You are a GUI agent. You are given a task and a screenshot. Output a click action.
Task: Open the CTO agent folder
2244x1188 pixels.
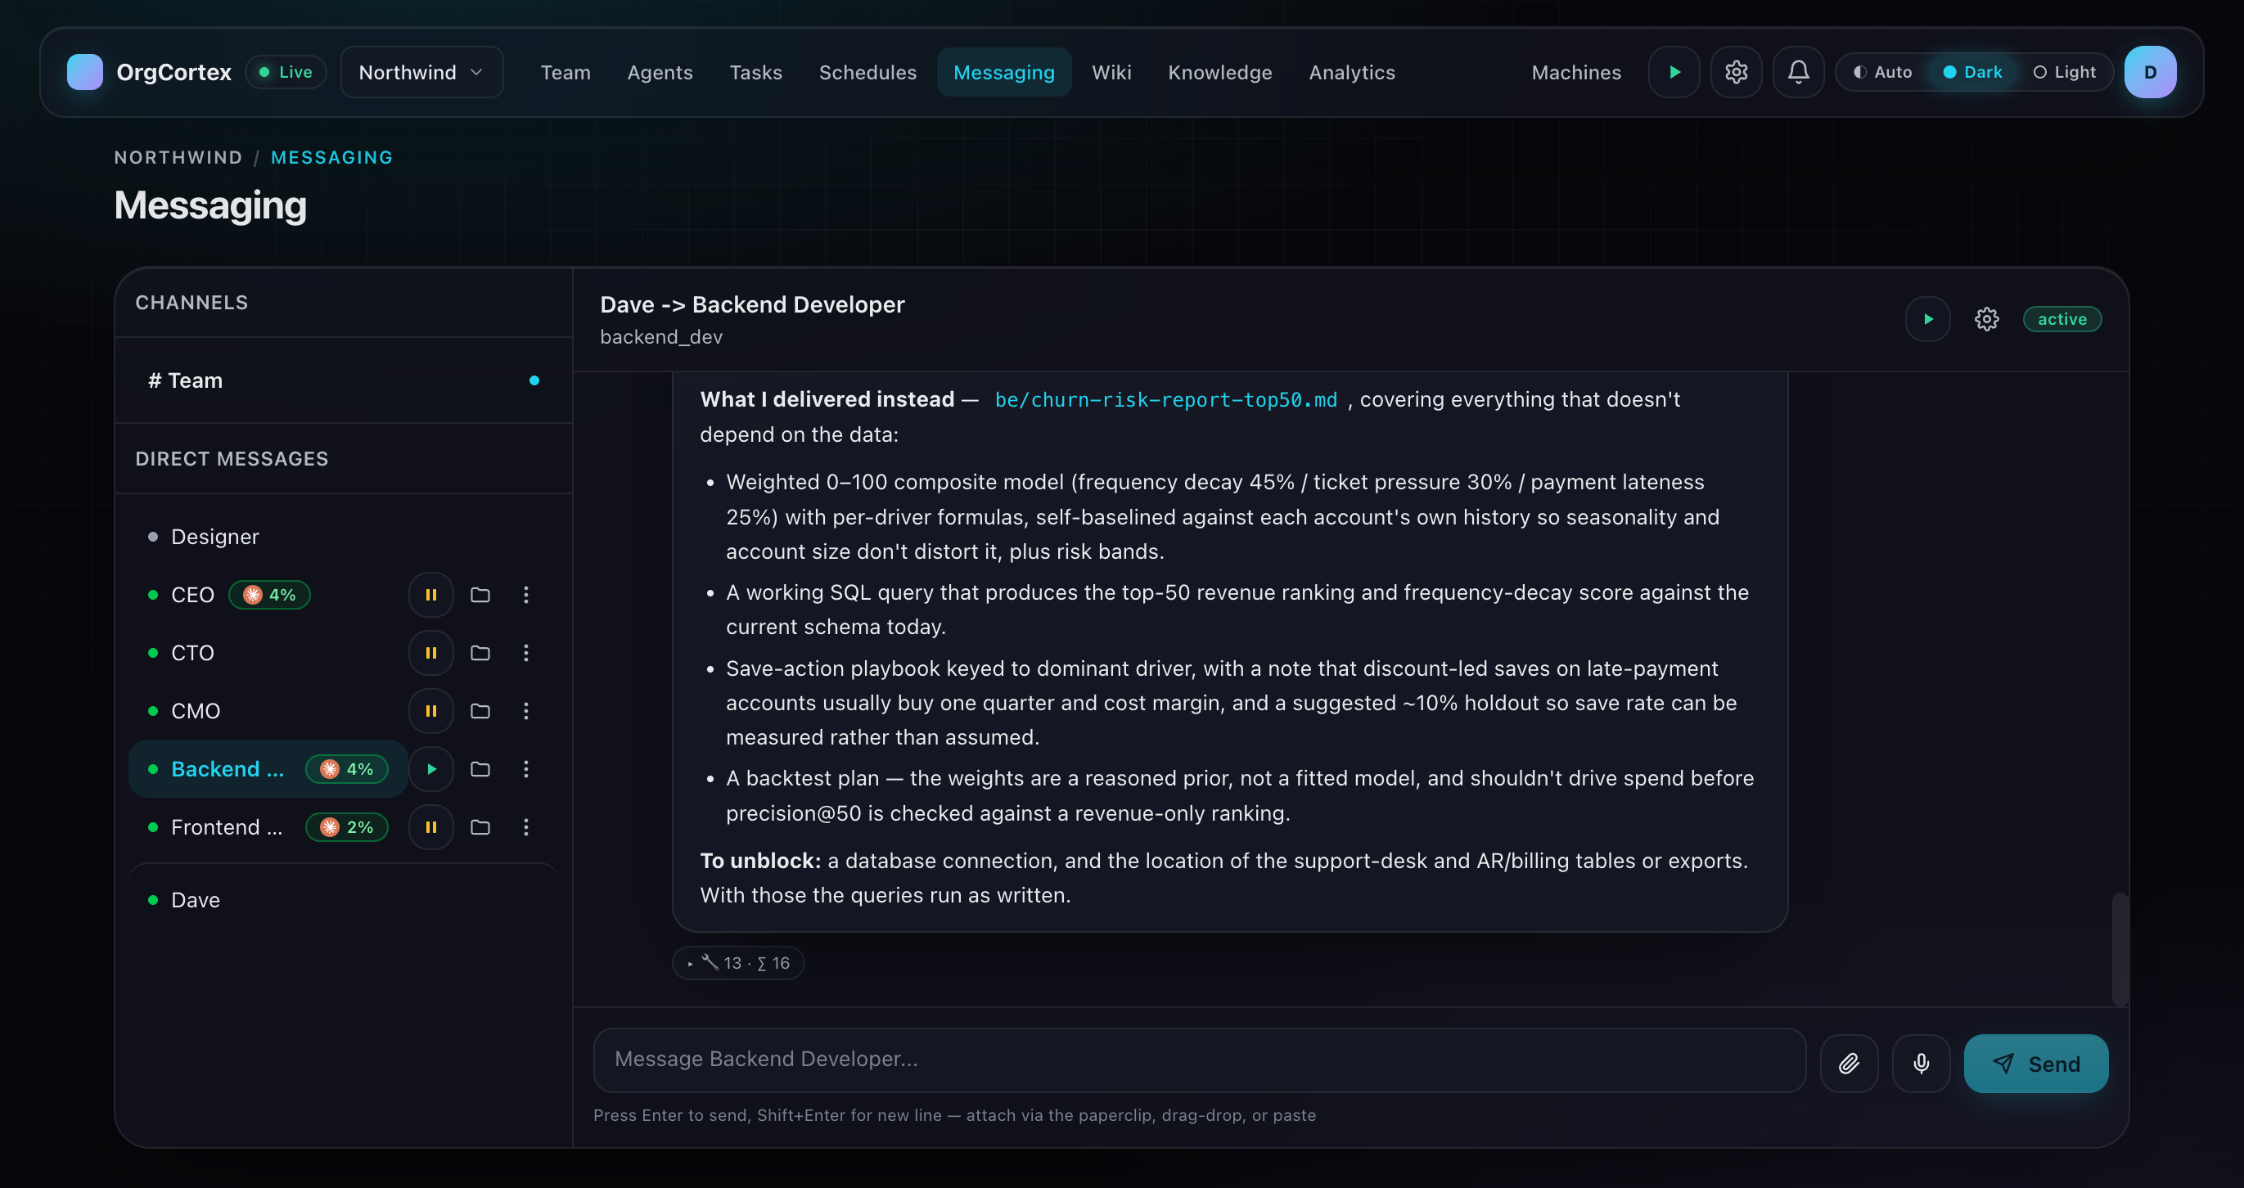[480, 653]
